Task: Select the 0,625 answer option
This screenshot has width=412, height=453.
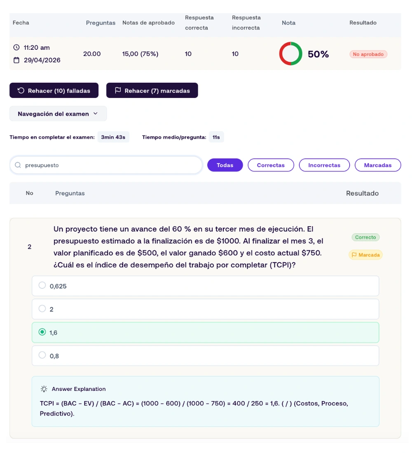Action: [205, 286]
